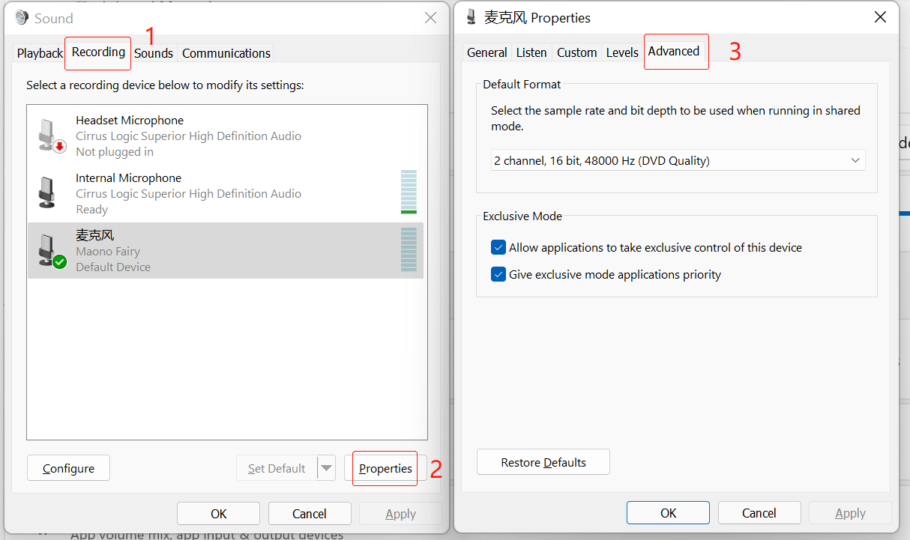Click the microphone icon in Properties title bar
The height and width of the screenshot is (540, 910).
point(471,17)
